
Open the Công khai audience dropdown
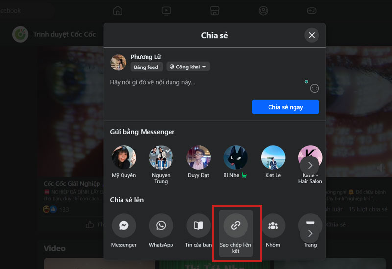click(x=188, y=67)
